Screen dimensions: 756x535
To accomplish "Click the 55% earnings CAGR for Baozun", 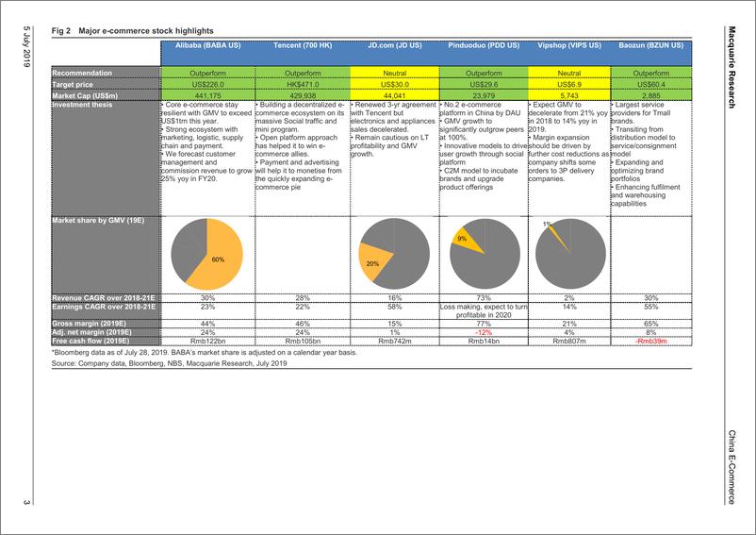I will coord(650,307).
